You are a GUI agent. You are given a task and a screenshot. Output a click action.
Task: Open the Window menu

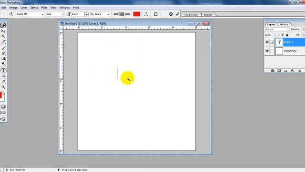point(65,8)
